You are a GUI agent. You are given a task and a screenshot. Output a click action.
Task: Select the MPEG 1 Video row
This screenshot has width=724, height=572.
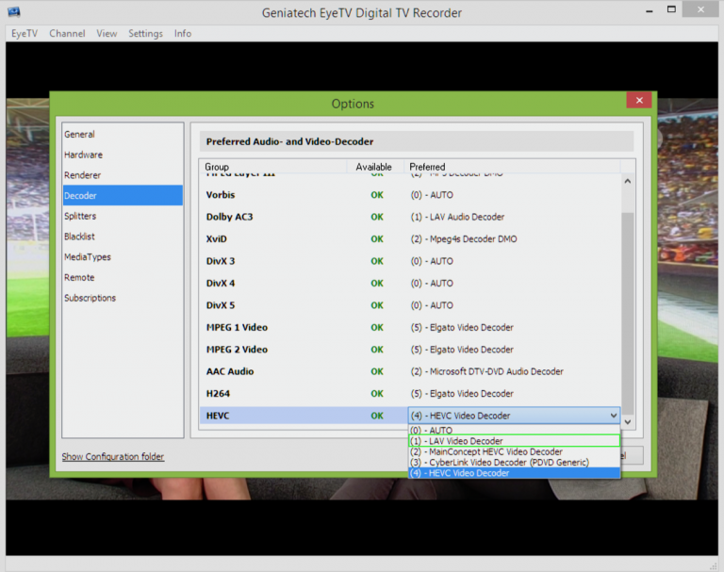tap(410, 327)
